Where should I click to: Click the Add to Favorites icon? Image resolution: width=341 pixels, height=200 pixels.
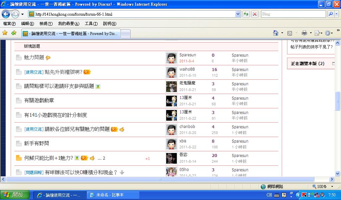coord(14,33)
